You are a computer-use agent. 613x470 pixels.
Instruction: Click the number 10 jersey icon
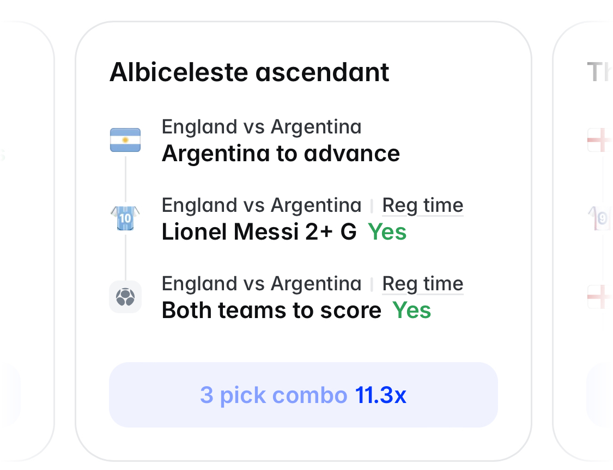pos(125,218)
